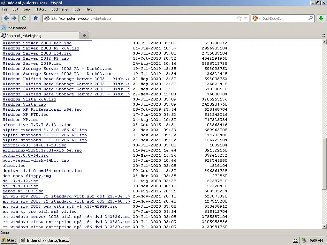This screenshot has width=327, height=245.
Task: Open the Windows Start button
Action: pyautogui.click(x=9, y=240)
